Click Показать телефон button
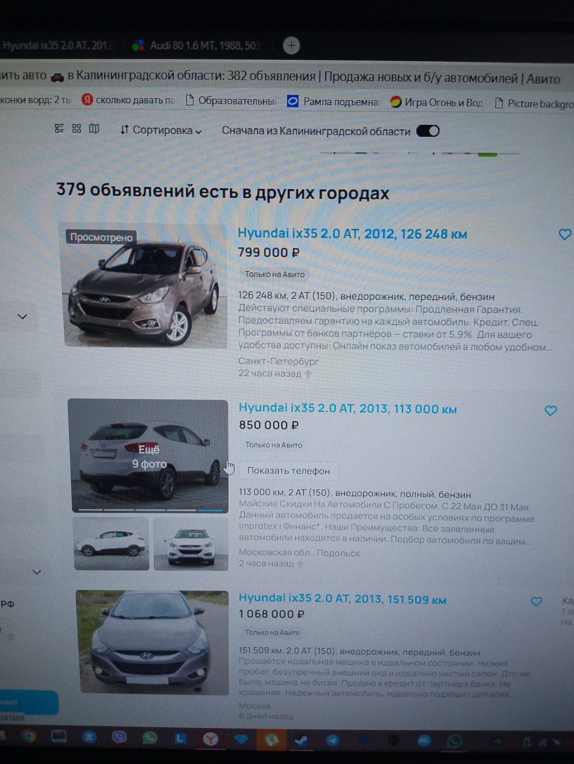 [x=289, y=471]
